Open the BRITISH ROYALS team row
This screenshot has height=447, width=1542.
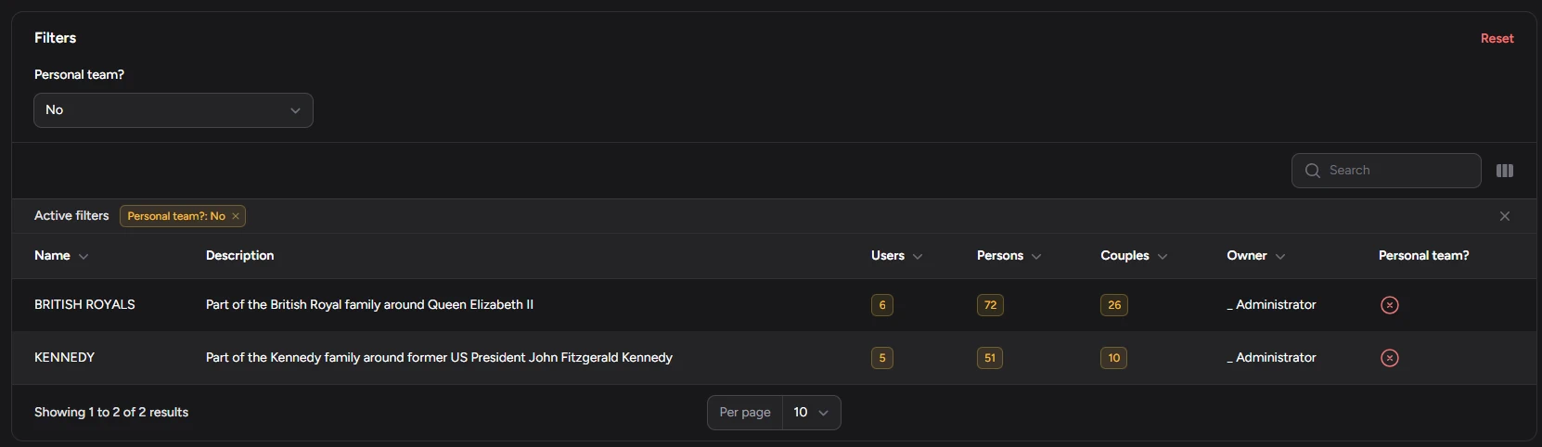pyautogui.click(x=84, y=305)
